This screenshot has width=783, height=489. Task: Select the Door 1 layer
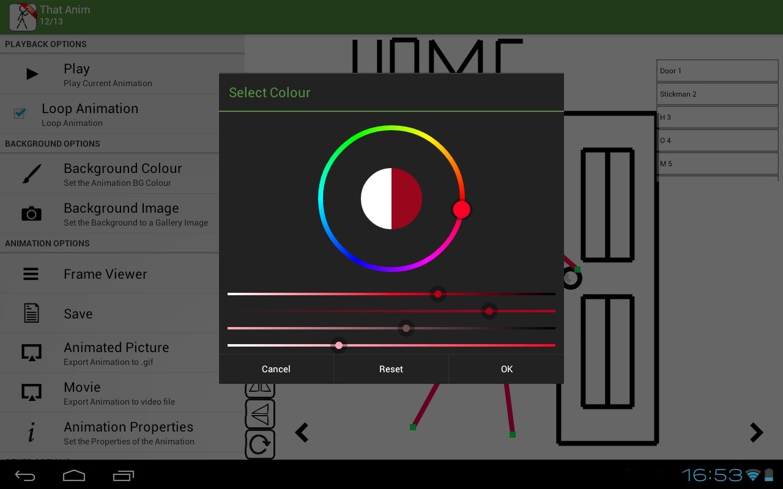pos(717,70)
